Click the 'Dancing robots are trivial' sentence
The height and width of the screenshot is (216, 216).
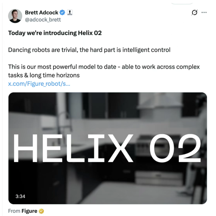point(89,50)
